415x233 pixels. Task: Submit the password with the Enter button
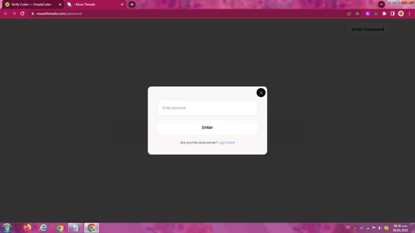tap(207, 128)
